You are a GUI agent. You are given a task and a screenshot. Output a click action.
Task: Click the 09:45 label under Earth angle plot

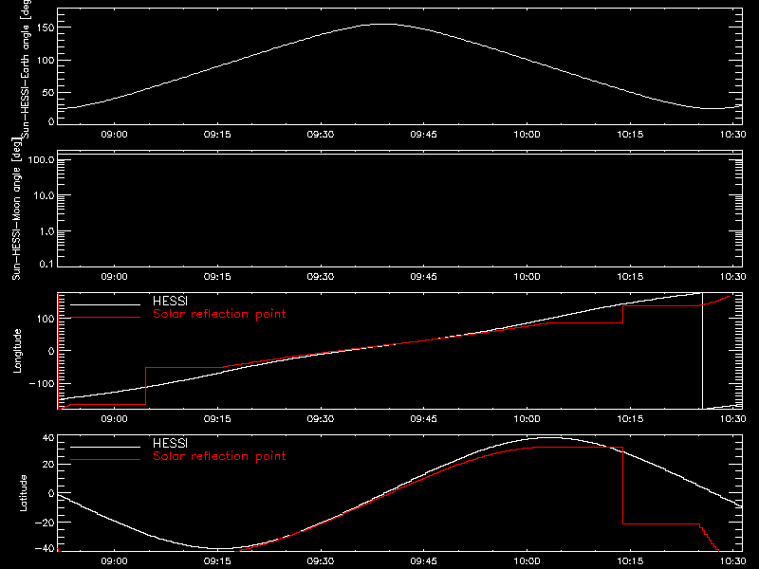coord(423,135)
